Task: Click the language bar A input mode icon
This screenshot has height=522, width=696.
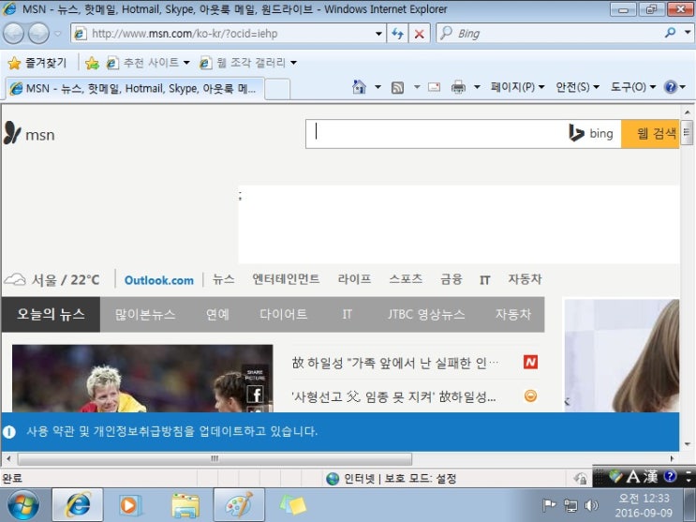Action: 633,477
